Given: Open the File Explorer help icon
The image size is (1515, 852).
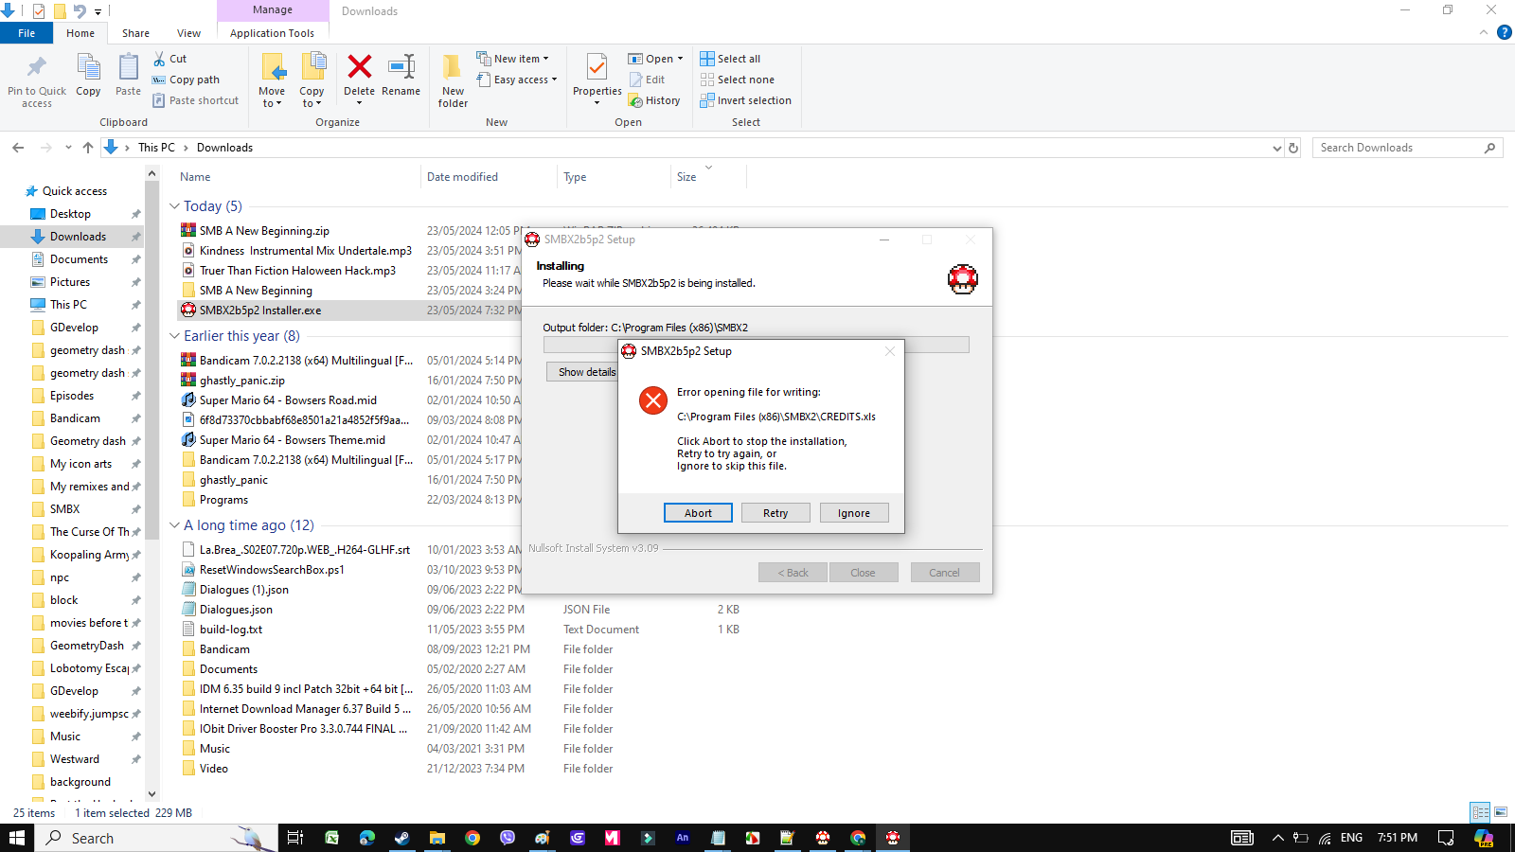Looking at the screenshot, I should [1504, 32].
